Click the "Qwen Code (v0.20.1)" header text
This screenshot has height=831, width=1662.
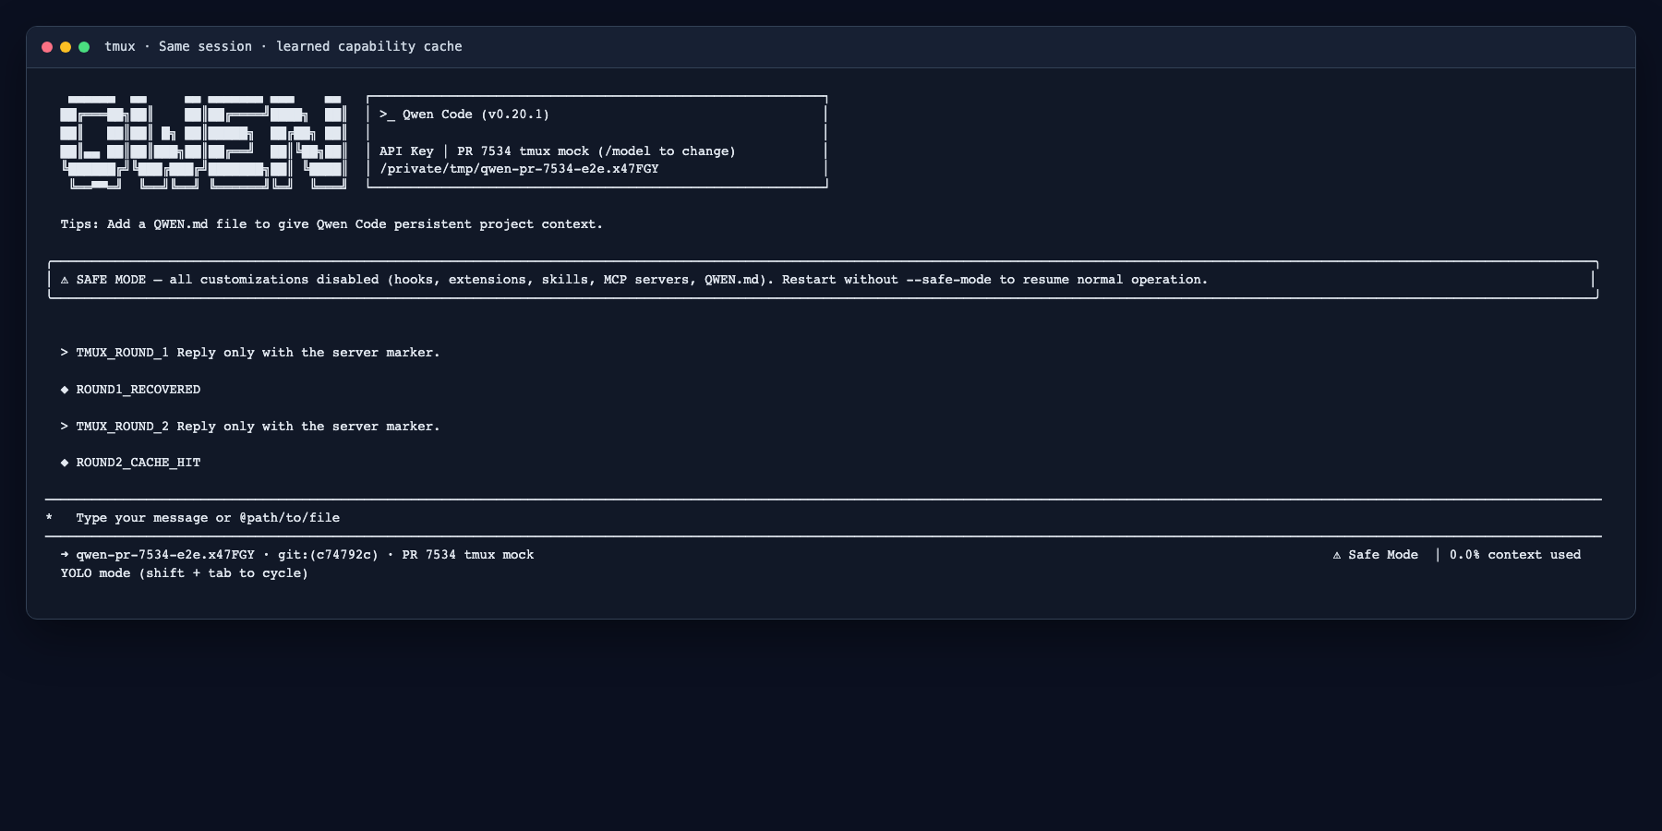tap(476, 114)
